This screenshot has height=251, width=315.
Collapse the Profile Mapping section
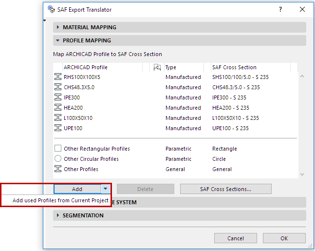click(58, 40)
